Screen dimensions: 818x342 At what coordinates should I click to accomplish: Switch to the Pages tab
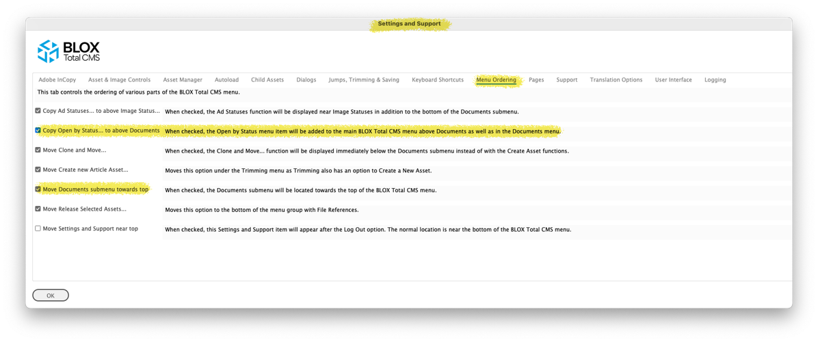pos(536,80)
